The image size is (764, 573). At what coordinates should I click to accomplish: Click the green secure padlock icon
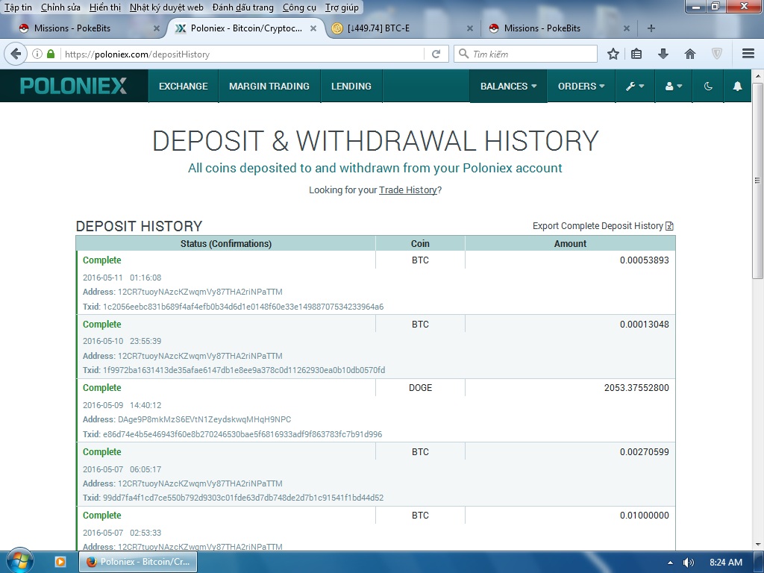click(51, 54)
